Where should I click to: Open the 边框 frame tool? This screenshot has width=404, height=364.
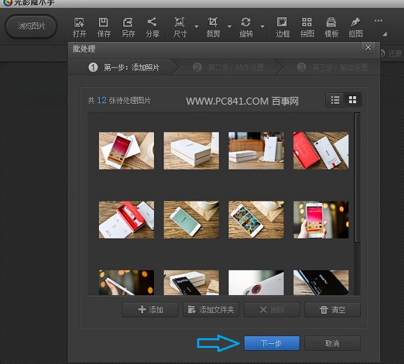point(282,27)
